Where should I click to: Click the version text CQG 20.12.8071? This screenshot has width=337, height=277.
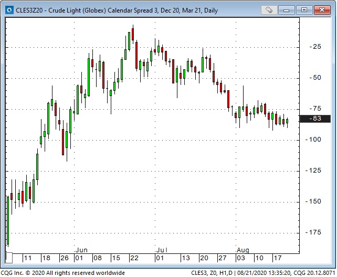point(314,273)
